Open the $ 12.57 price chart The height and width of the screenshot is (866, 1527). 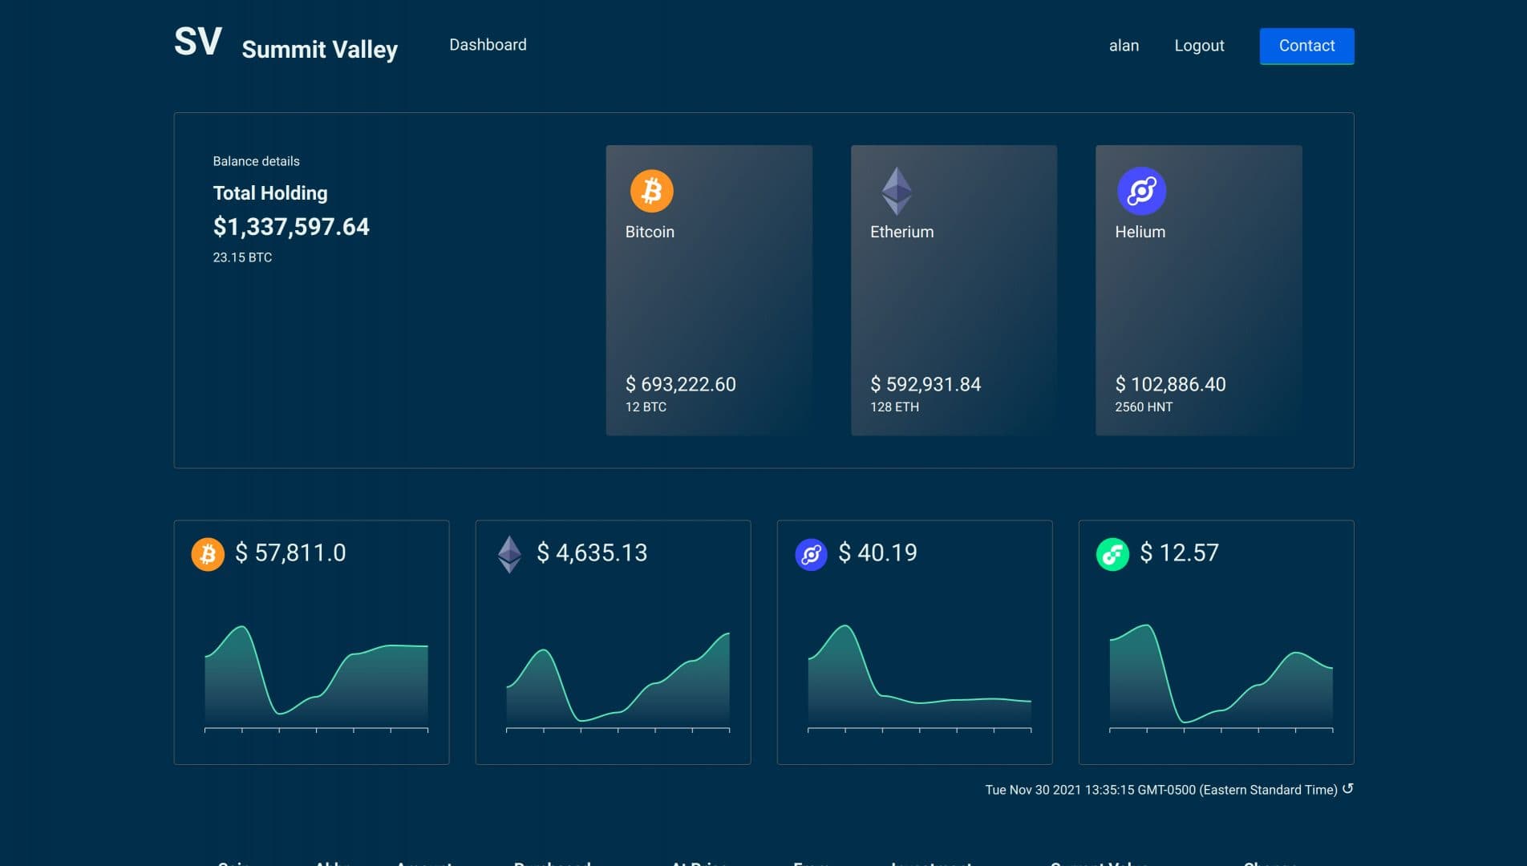(1221, 678)
